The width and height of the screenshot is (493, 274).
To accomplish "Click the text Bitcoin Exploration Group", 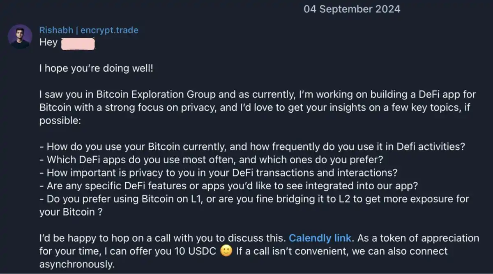I will point(156,95).
